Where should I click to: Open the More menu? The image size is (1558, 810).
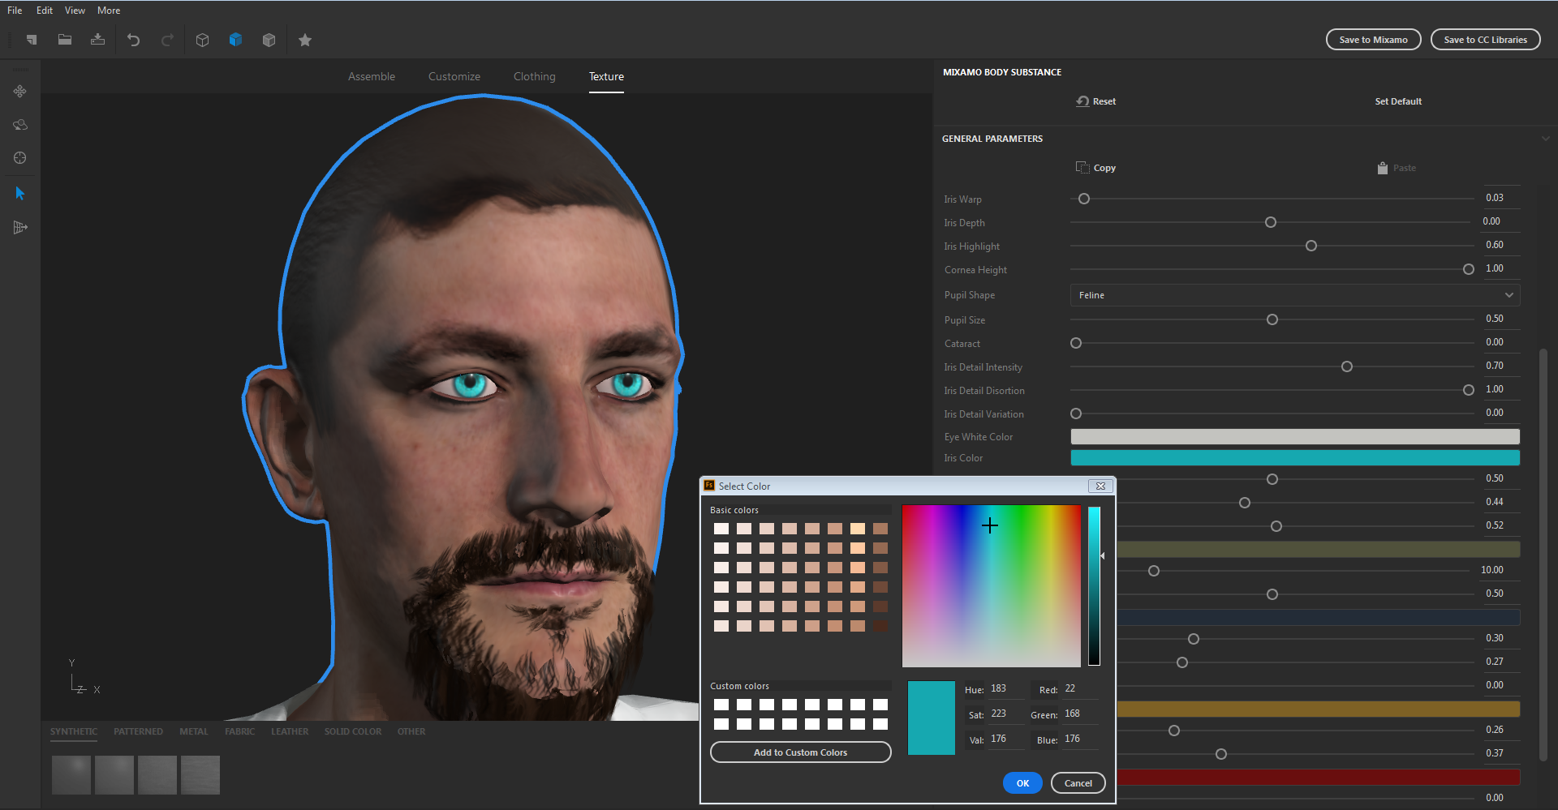point(108,10)
